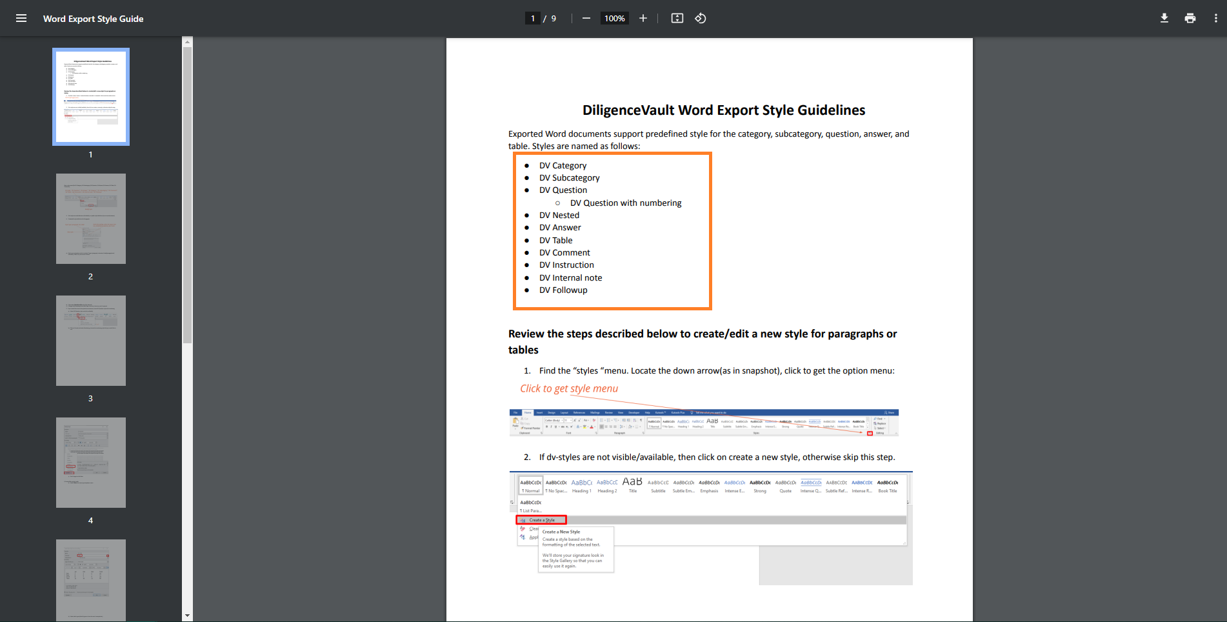
Task: Click the sidebar scroll down arrow
Action: [187, 616]
